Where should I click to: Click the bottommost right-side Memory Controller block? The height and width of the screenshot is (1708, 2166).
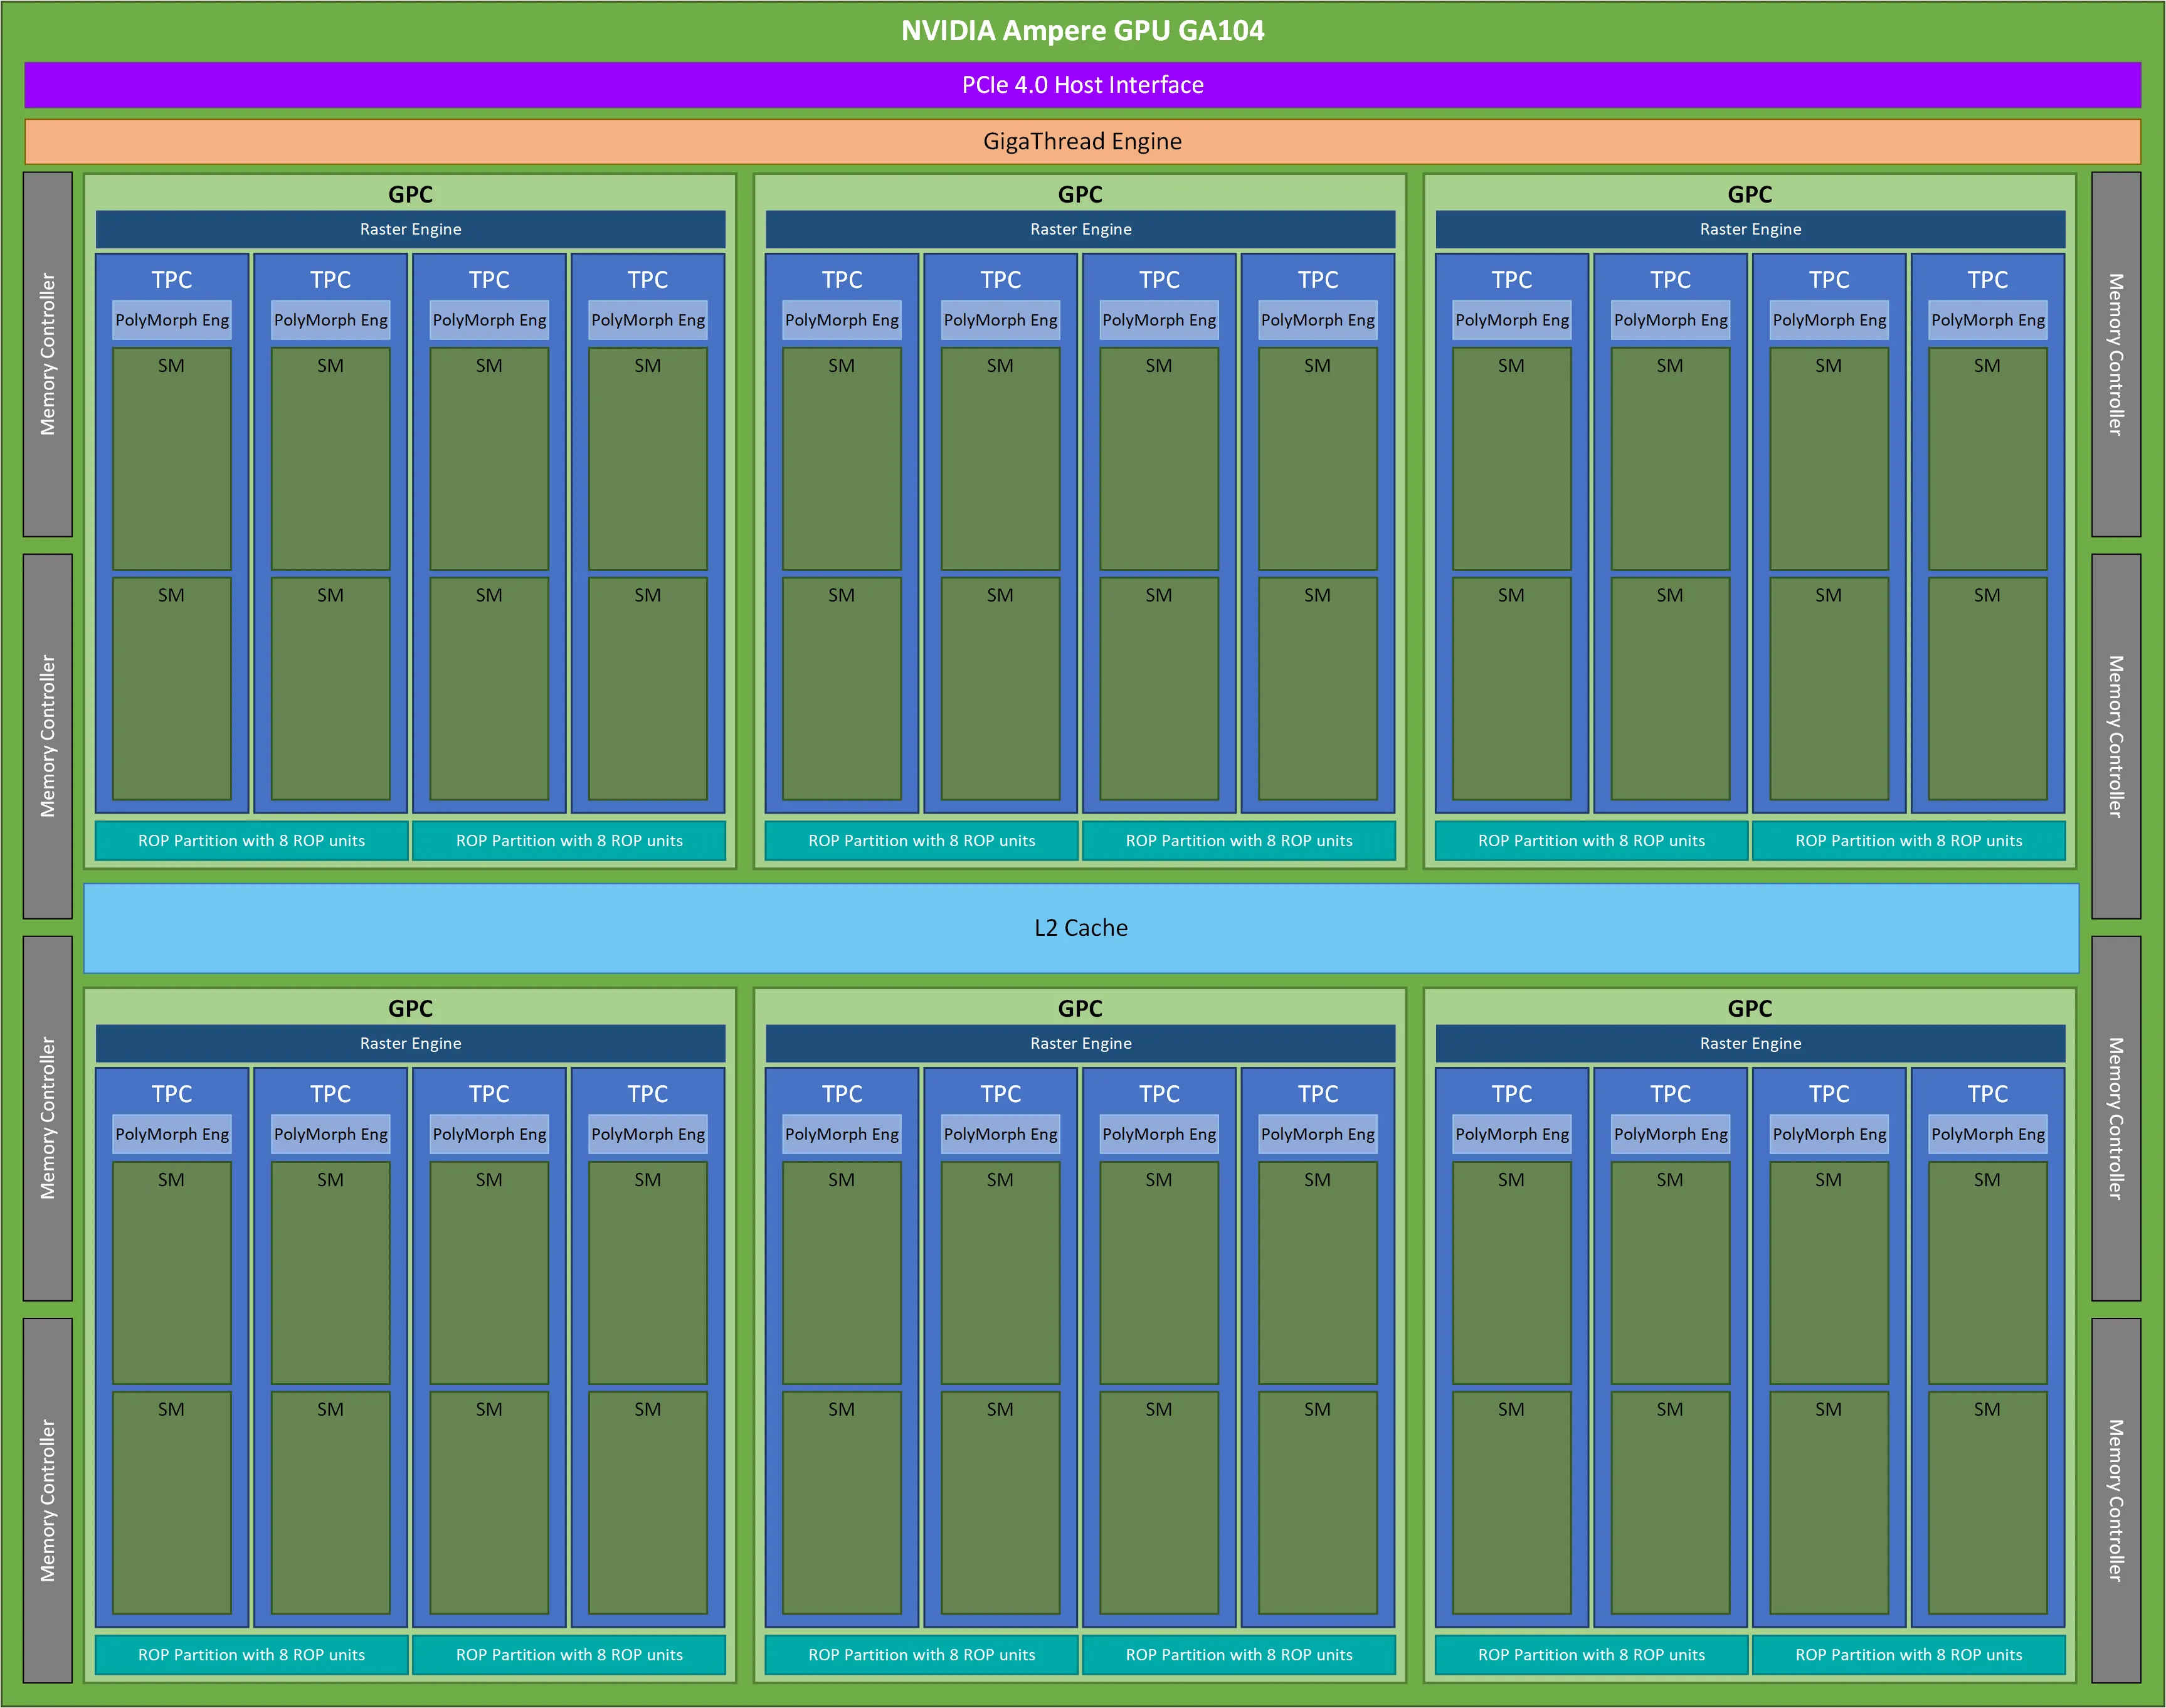(2116, 1500)
